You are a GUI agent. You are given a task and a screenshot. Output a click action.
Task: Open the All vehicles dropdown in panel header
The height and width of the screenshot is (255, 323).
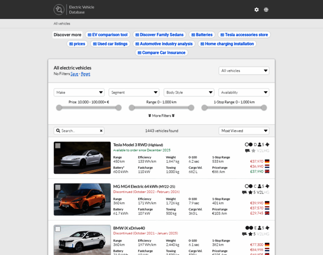click(x=244, y=71)
